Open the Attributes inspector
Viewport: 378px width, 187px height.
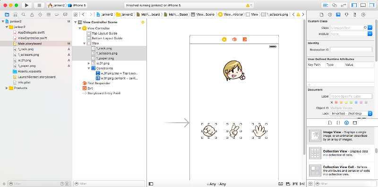pos(346,15)
